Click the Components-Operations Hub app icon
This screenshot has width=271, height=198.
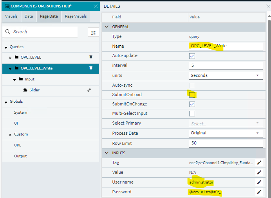pos(7,6)
